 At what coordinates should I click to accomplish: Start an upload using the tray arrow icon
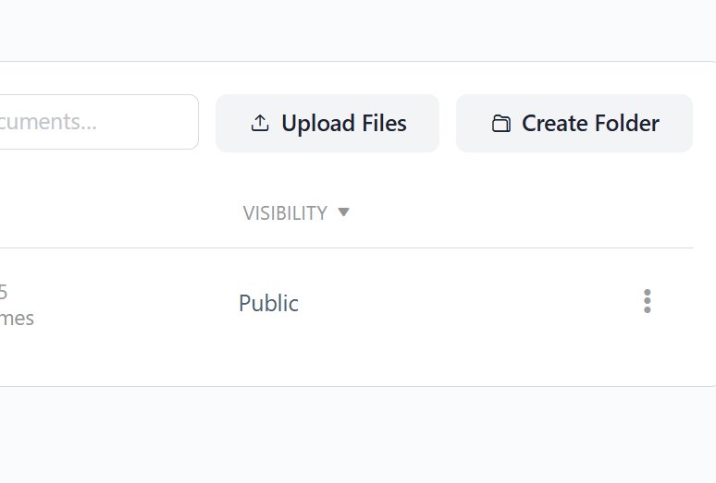[260, 124]
